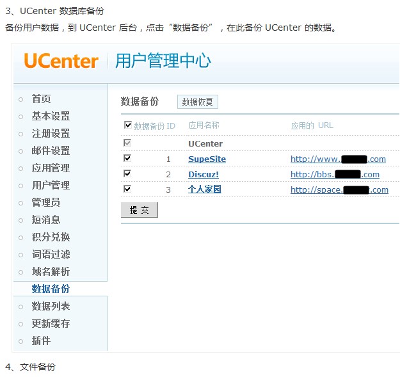Open 词语过滤 sidebar item

pos(51,254)
